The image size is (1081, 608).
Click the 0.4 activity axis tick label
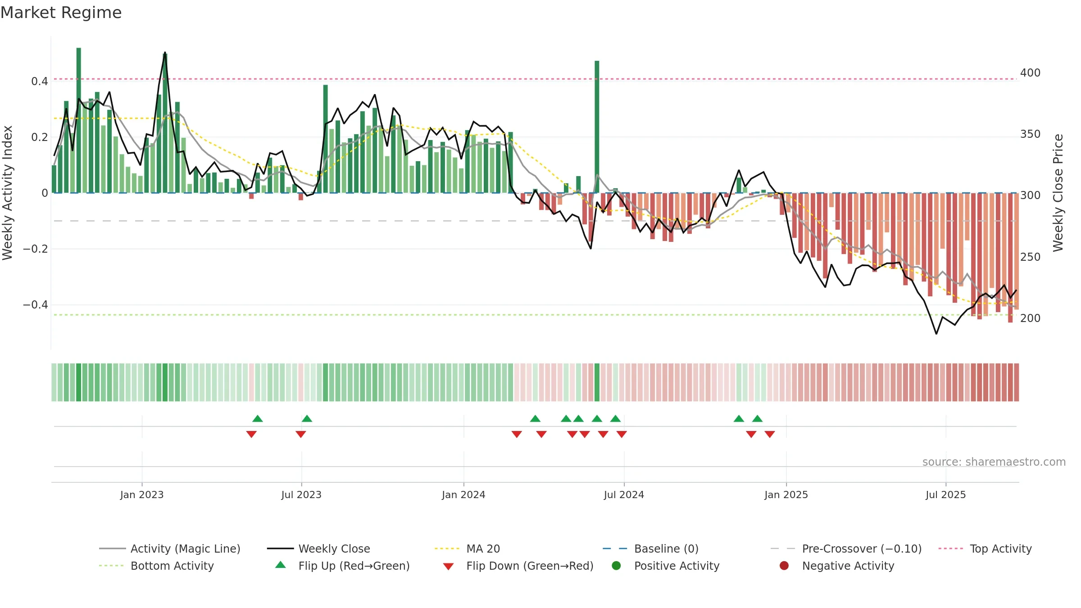[x=40, y=82]
